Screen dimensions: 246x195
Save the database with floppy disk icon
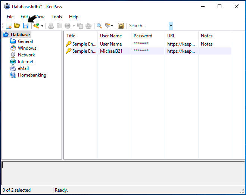point(26,26)
